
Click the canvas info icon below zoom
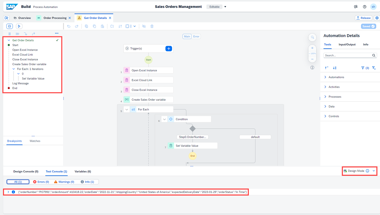[x=312, y=67]
